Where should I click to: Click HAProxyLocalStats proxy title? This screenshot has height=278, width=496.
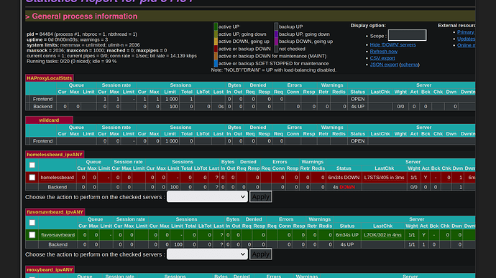pyautogui.click(x=50, y=78)
